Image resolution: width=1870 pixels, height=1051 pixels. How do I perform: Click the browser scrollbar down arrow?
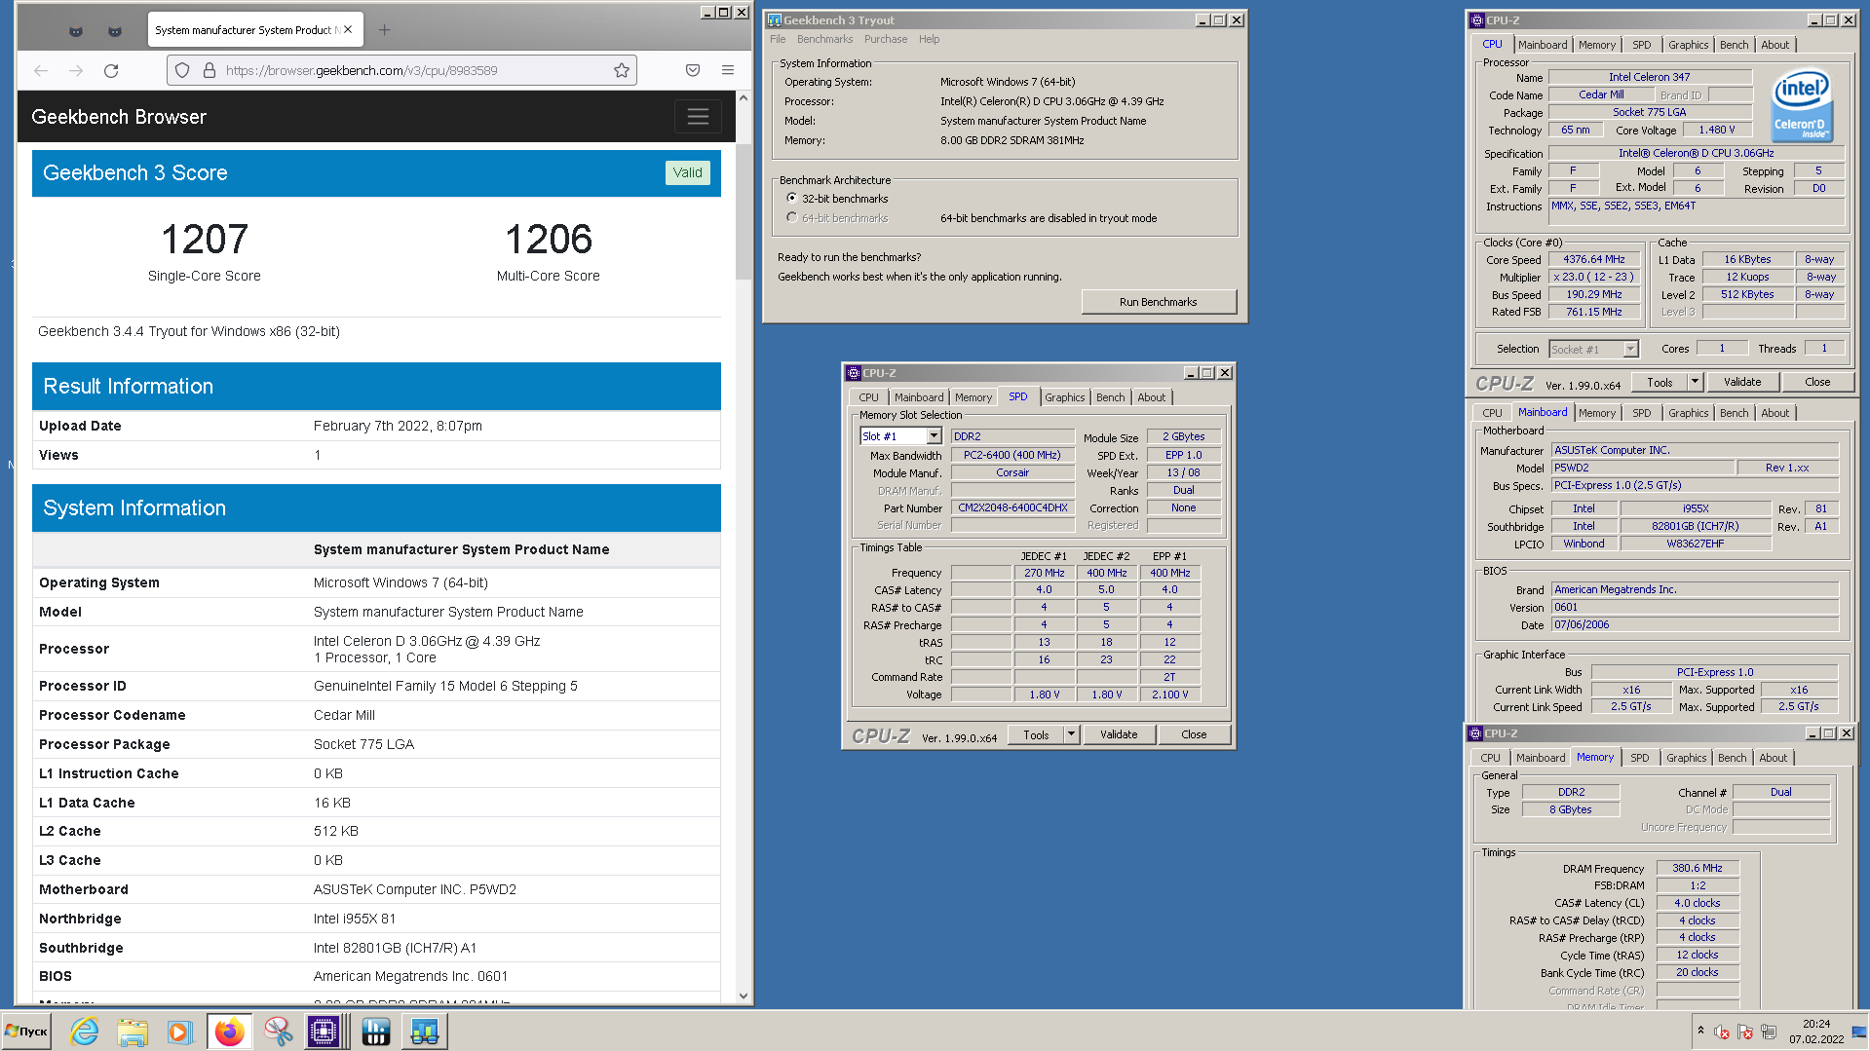click(x=743, y=995)
